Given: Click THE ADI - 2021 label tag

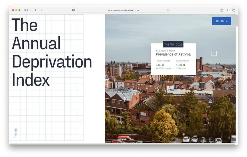Looking at the screenshot, I should [173, 44].
